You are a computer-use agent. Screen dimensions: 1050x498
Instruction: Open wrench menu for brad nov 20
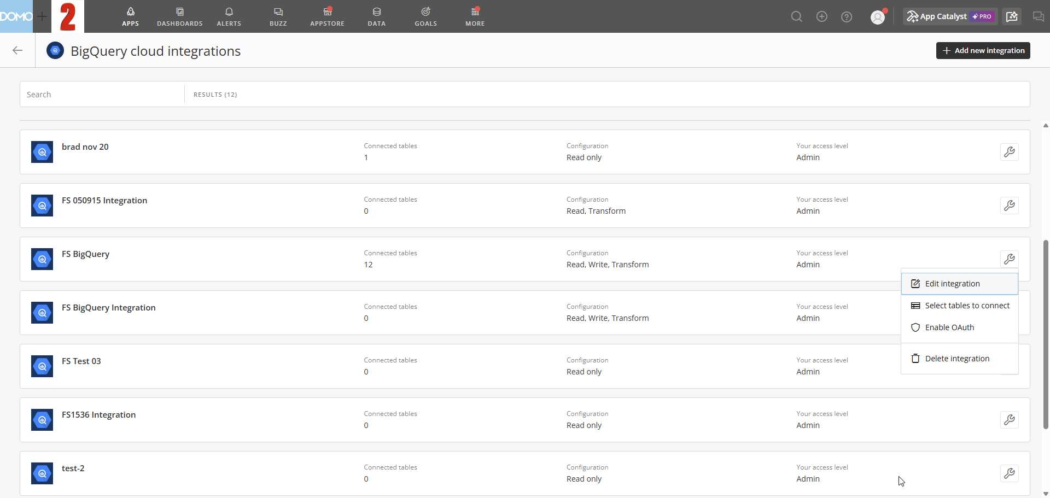pyautogui.click(x=1009, y=152)
